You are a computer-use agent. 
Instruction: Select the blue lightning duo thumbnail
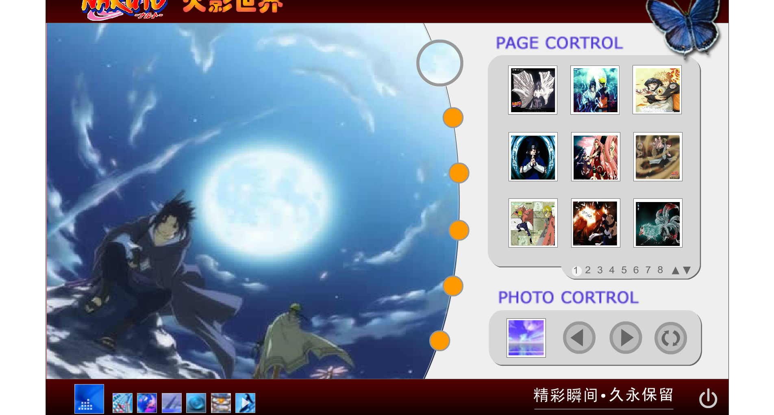[x=595, y=90]
